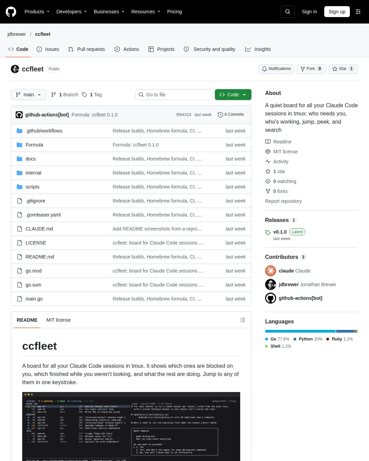The image size is (369, 461).
Task: Select the README tab in file viewer
Action: [x=27, y=320]
